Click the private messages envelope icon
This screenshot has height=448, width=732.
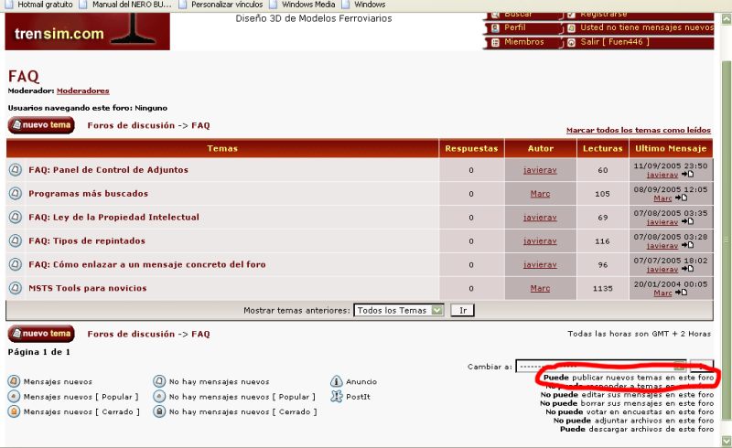click(x=572, y=28)
